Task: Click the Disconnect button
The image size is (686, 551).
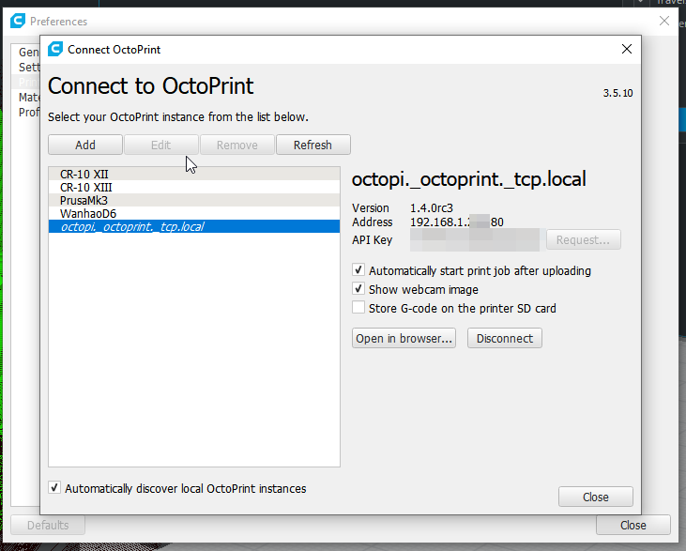Action: 505,338
